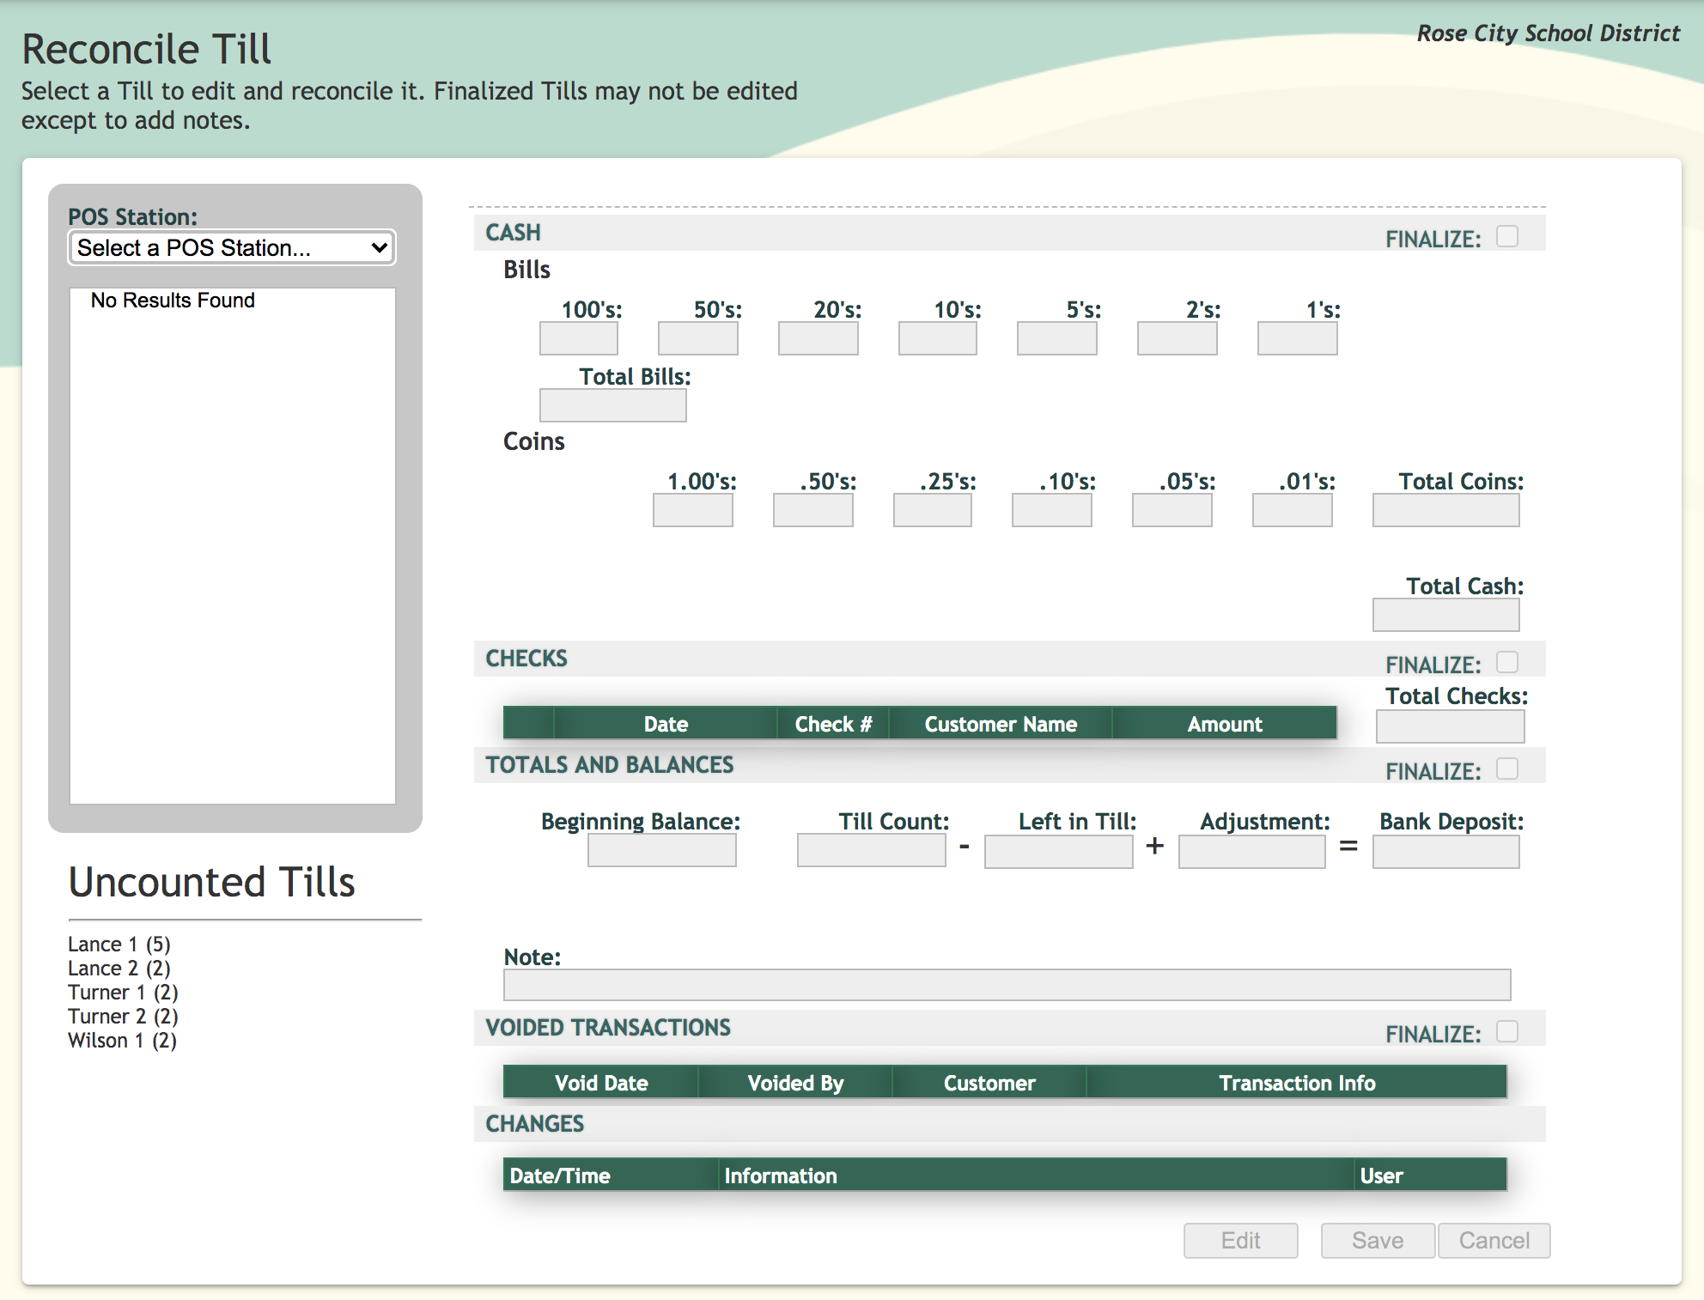This screenshot has width=1704, height=1300.
Task: Choose Wilson 1 from Uncounted Tills
Action: click(x=122, y=1041)
